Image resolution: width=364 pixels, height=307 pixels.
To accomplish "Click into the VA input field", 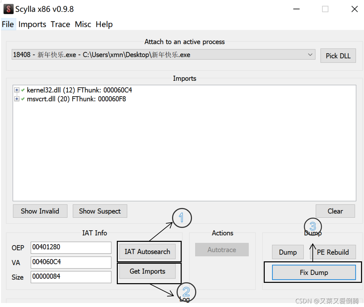I will point(71,262).
